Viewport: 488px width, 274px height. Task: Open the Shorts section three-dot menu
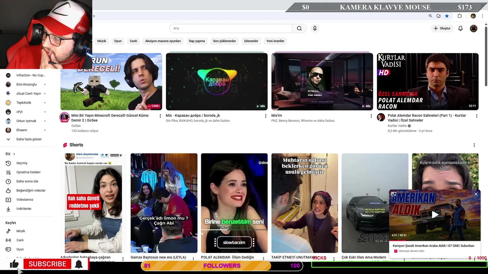click(474, 145)
